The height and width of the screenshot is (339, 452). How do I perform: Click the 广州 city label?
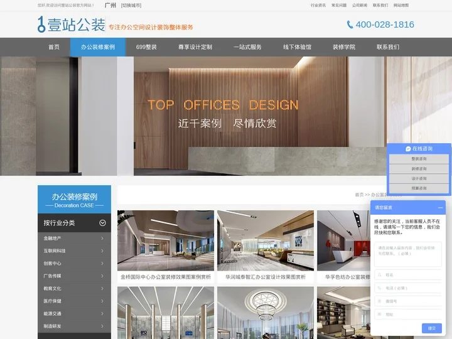(x=110, y=5)
